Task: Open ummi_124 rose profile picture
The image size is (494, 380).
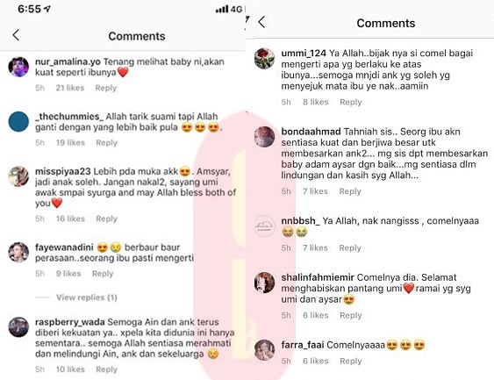Action: 265,58
